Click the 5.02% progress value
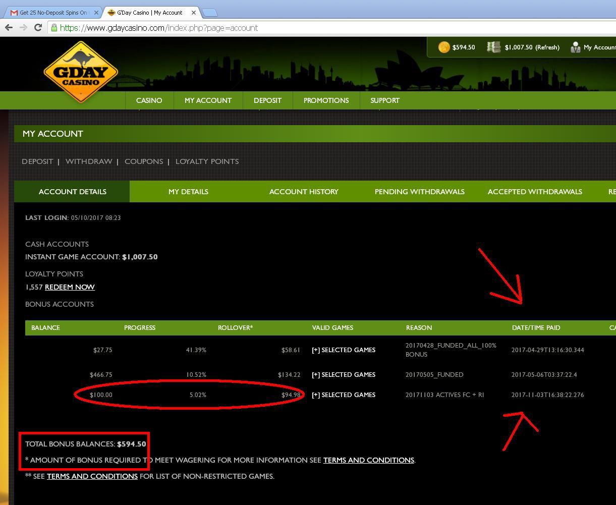The image size is (616, 505). point(198,395)
